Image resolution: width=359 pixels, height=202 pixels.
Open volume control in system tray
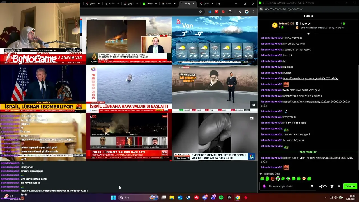[x=336, y=198]
